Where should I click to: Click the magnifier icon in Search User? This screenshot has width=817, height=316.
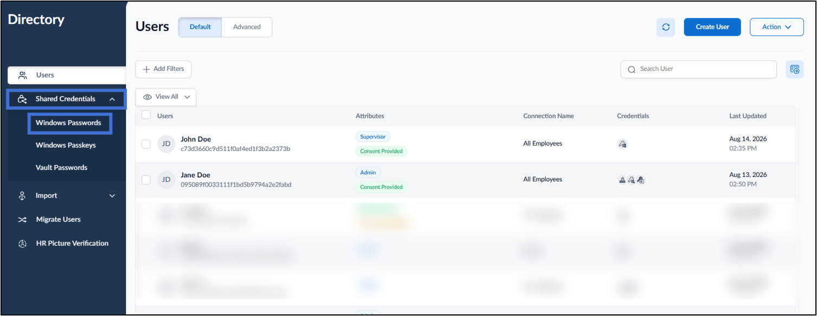coord(631,69)
